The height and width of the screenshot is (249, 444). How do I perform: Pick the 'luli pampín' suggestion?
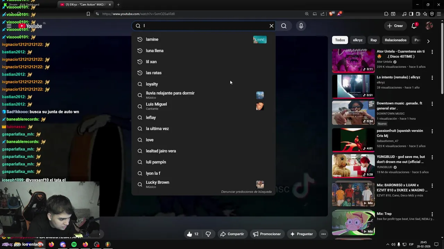click(203, 162)
